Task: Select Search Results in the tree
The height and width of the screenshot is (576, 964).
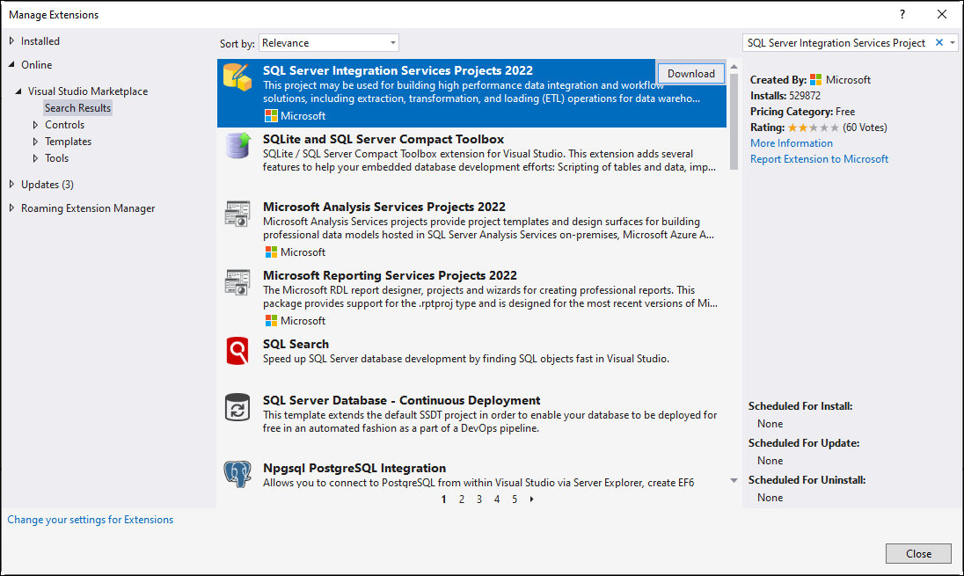Action: pyautogui.click(x=77, y=107)
